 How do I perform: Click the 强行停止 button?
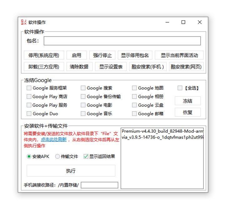coord(102,55)
